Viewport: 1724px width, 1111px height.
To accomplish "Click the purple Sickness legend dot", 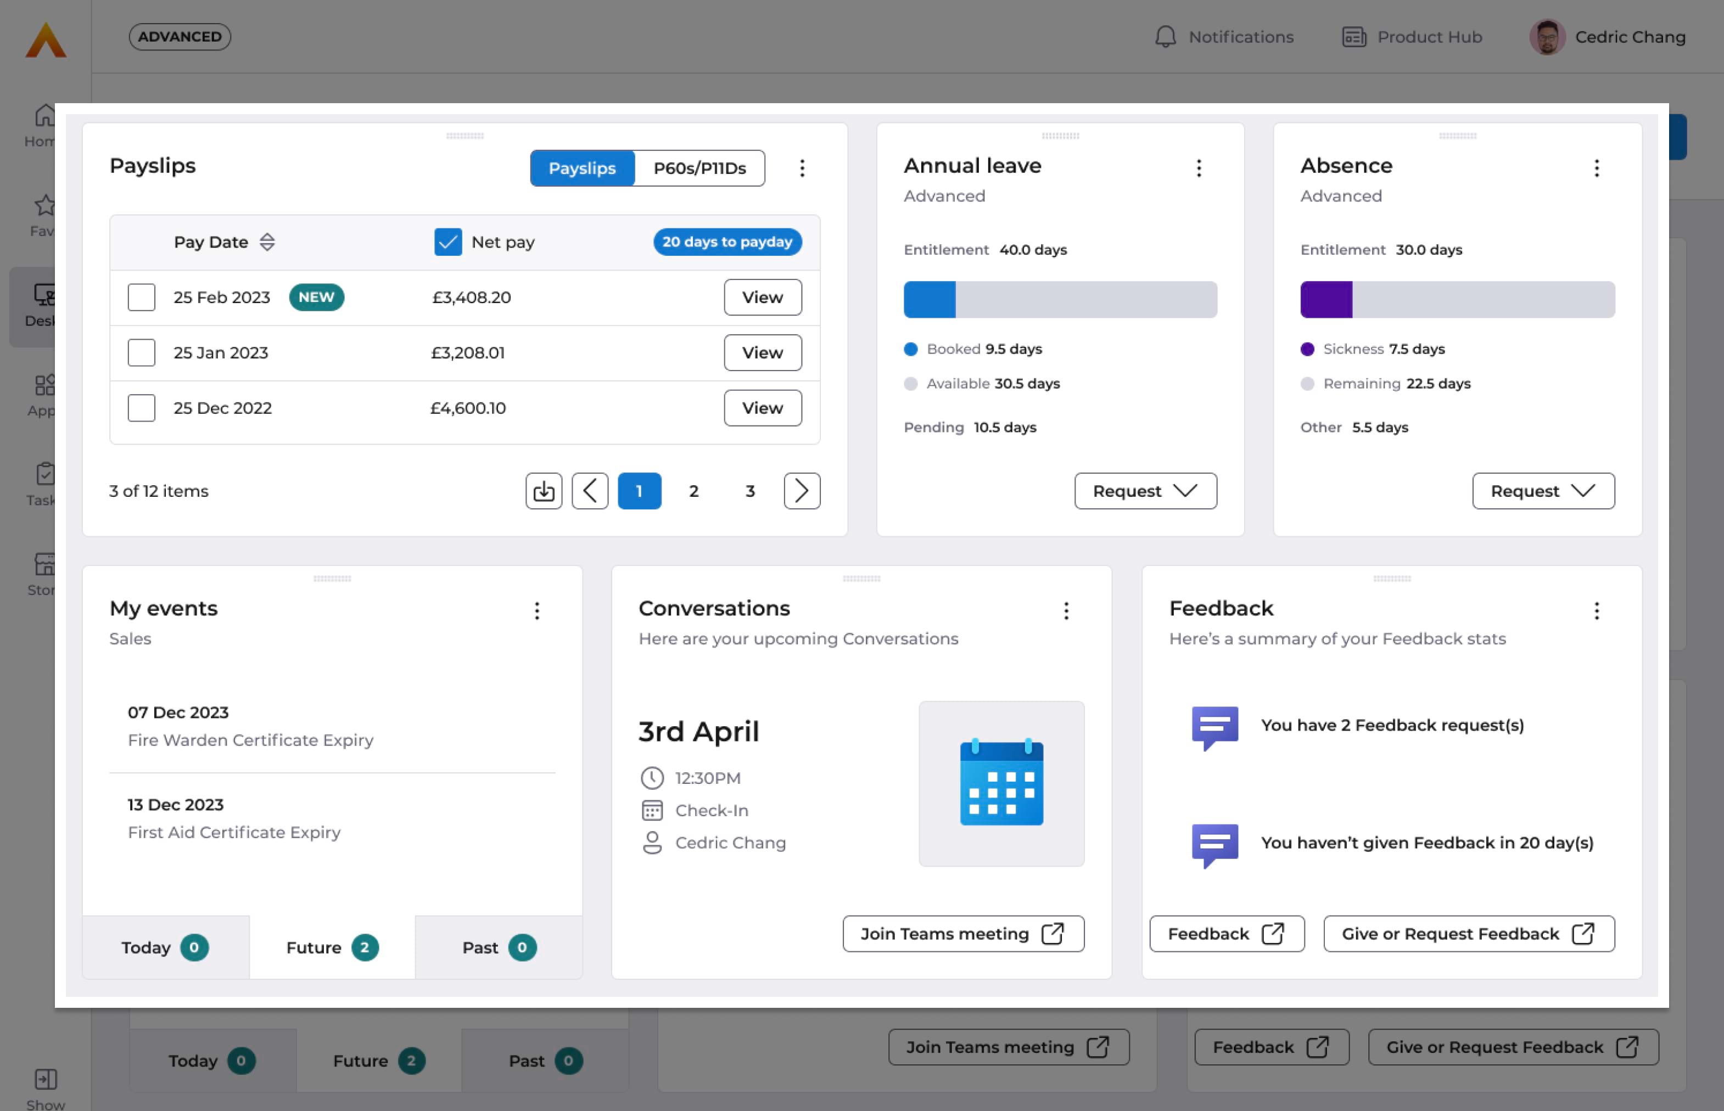I will coord(1307,349).
